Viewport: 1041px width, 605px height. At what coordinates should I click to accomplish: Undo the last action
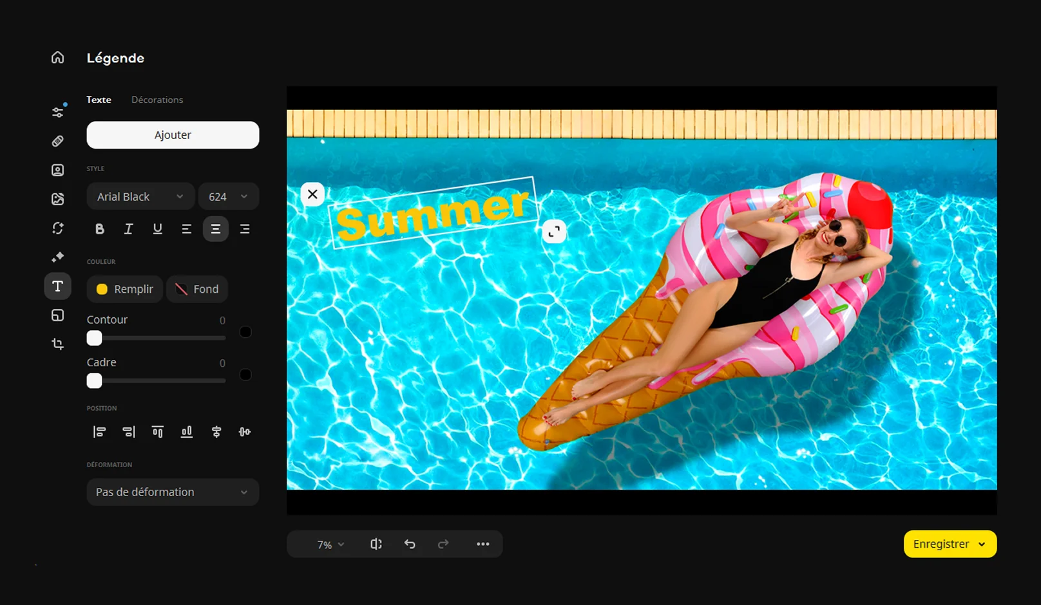click(410, 544)
